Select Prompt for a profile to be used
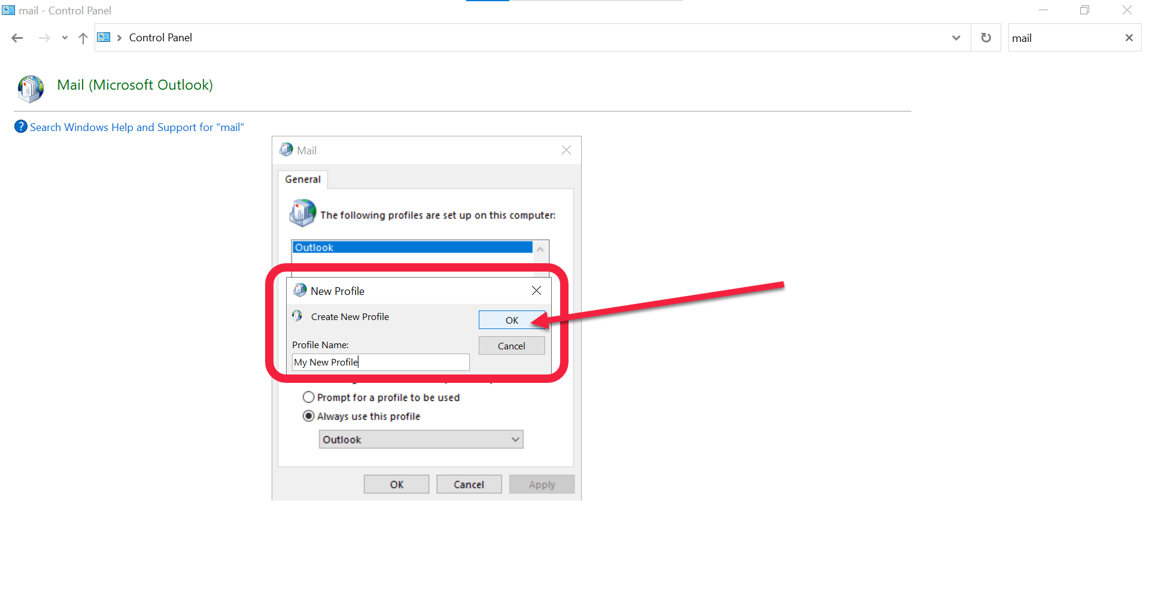 pos(381,397)
